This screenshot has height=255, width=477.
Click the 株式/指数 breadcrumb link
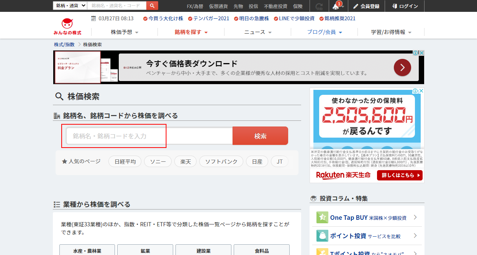click(x=64, y=45)
